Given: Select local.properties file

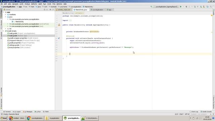Looking at the screenshot, I should 19,47.
